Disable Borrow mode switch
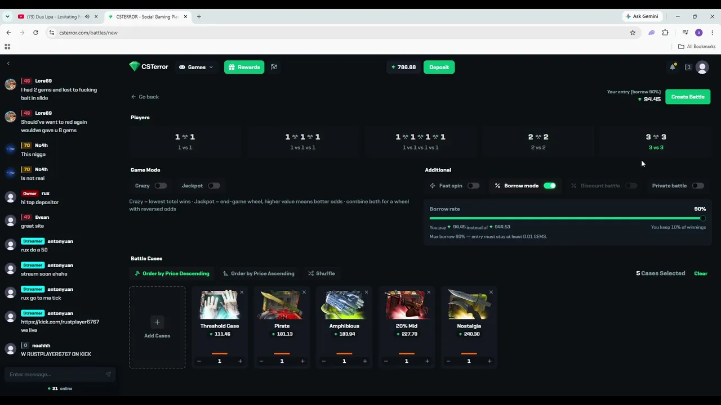The image size is (721, 405). [x=550, y=186]
